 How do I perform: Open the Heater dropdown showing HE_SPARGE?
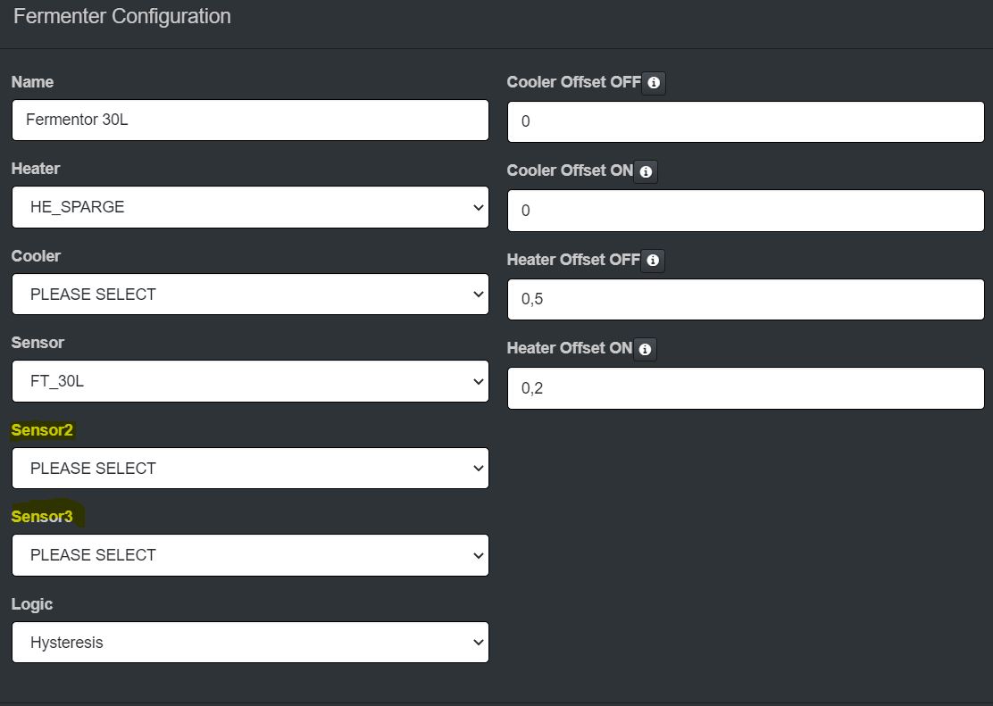pos(250,207)
